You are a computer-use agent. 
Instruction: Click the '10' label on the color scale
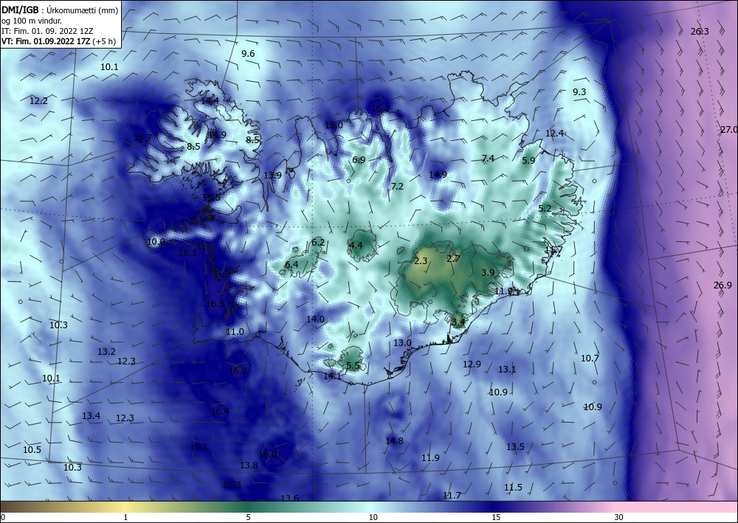pos(373,517)
